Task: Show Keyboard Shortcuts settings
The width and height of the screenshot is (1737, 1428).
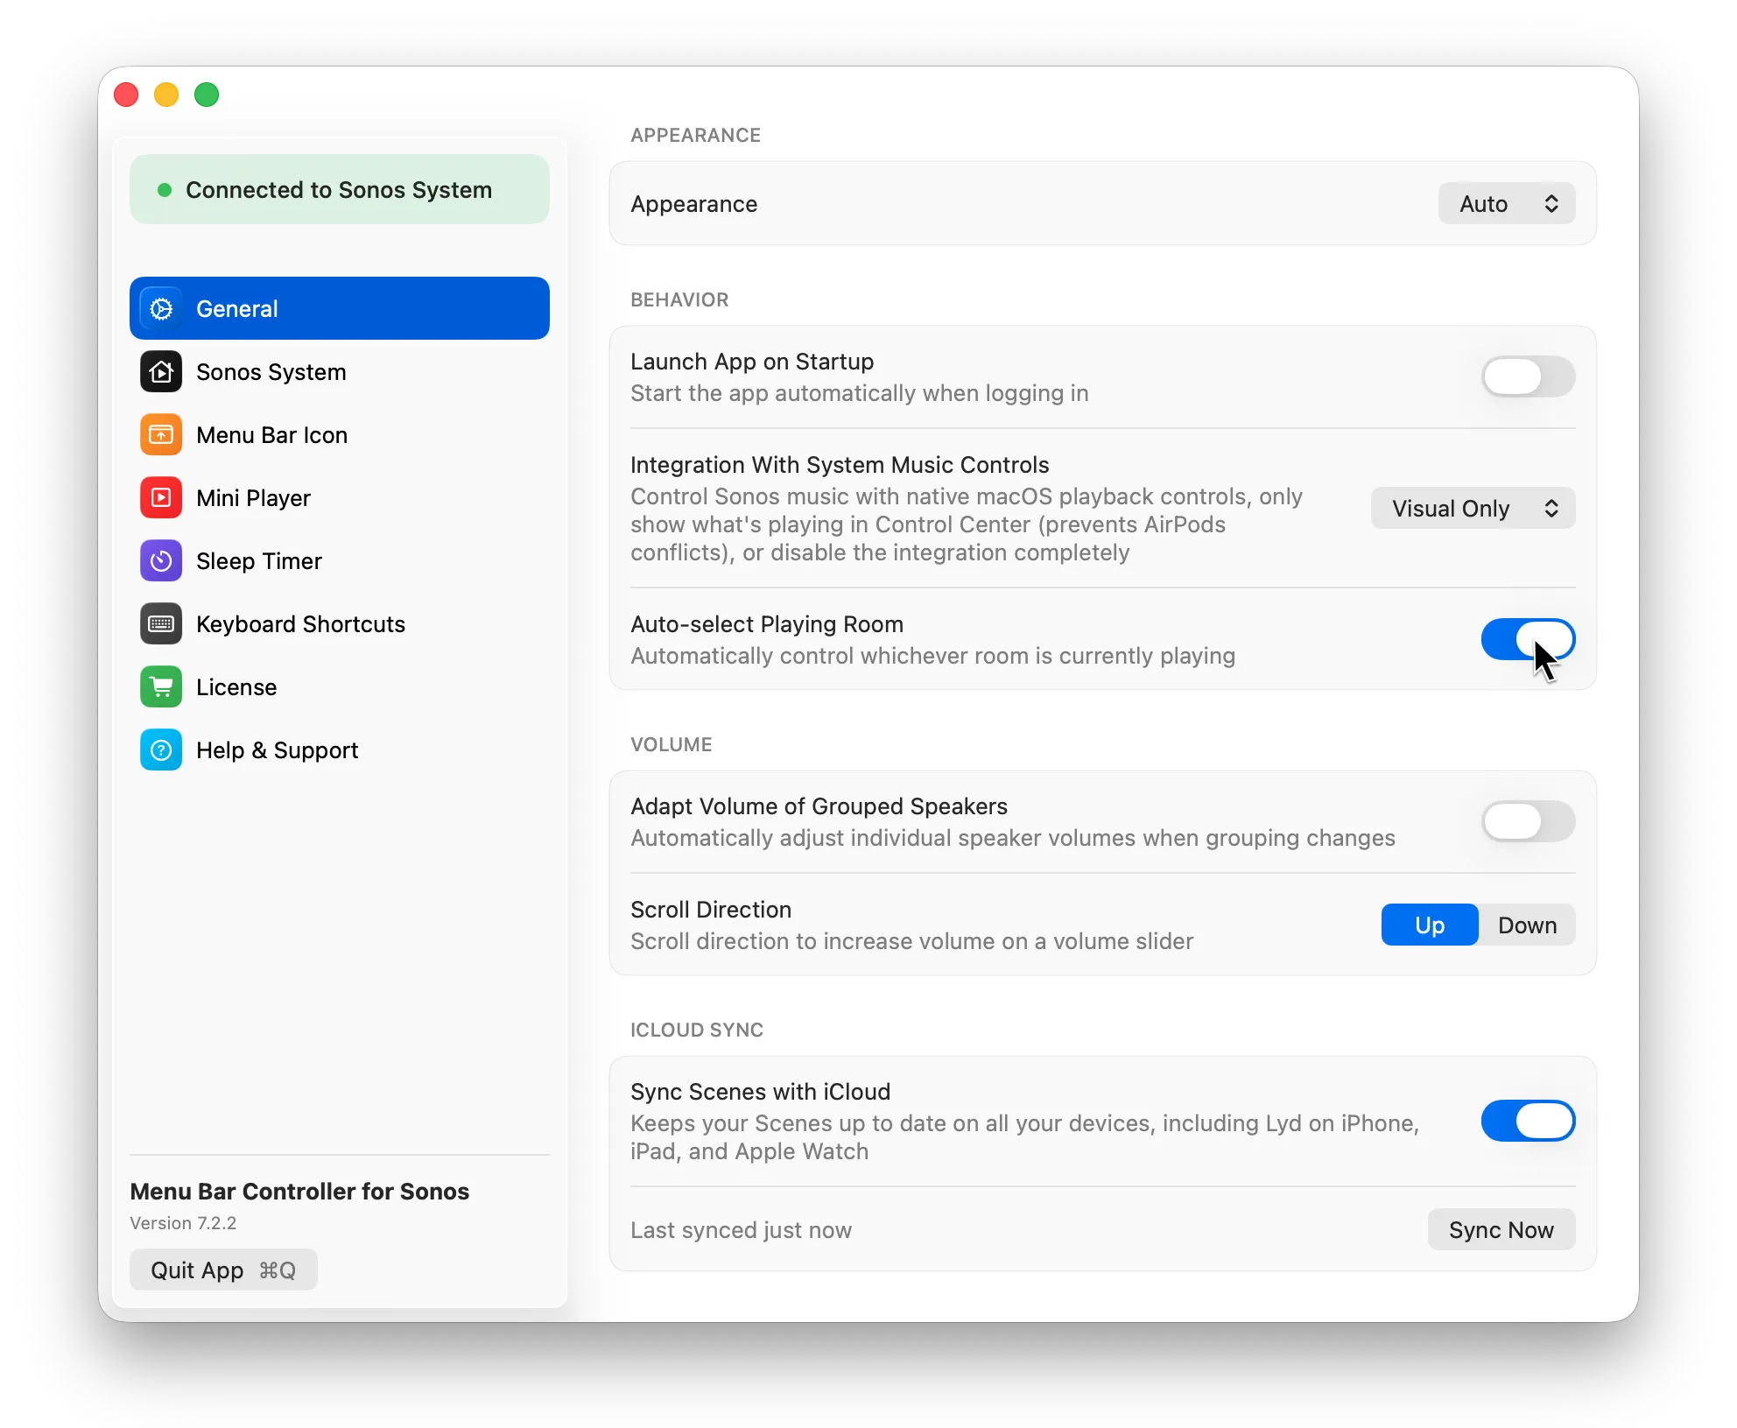Action: 340,623
